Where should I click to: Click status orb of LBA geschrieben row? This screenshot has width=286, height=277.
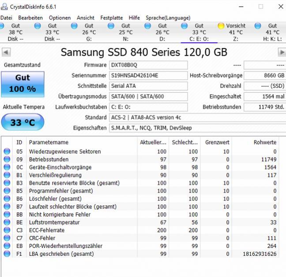(7, 254)
